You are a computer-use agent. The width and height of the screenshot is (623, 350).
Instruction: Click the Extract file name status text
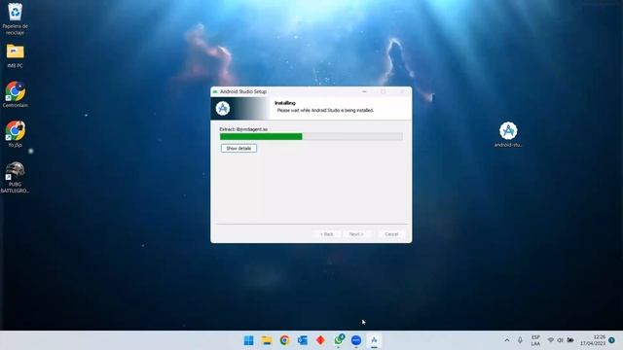pos(243,129)
